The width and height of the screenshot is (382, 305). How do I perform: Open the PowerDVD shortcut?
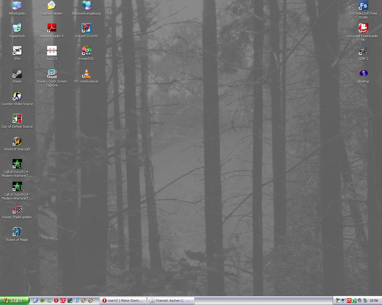(x=86, y=53)
